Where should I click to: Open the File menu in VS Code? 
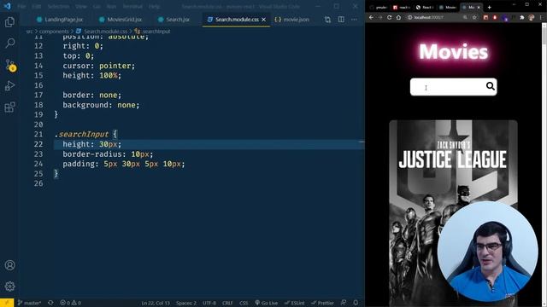21,6
